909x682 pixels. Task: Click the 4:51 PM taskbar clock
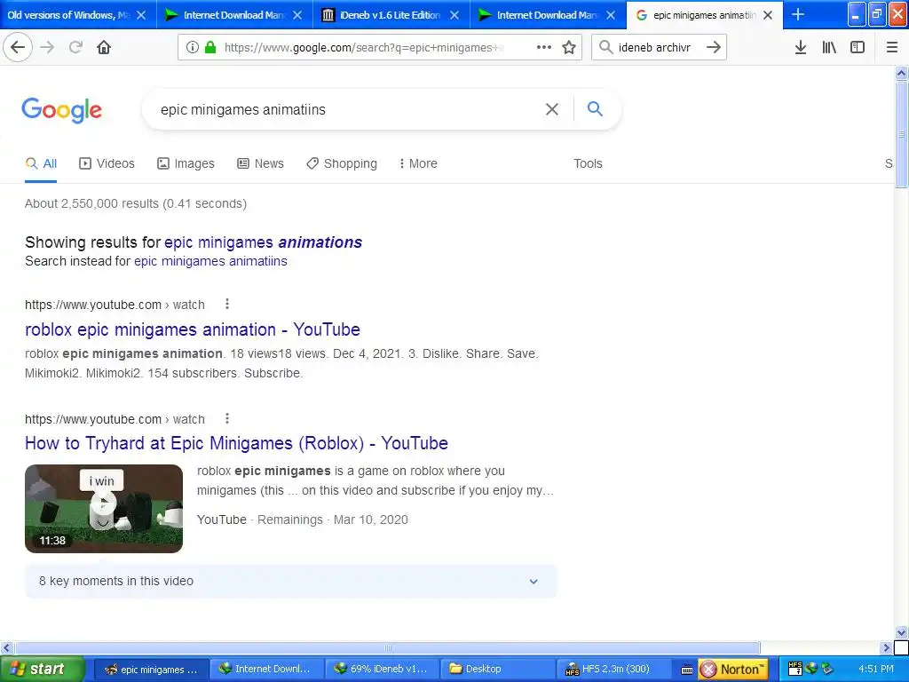click(x=875, y=669)
